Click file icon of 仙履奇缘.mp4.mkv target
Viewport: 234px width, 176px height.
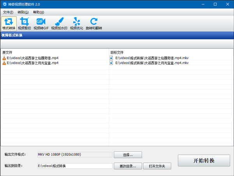[x=111, y=58]
